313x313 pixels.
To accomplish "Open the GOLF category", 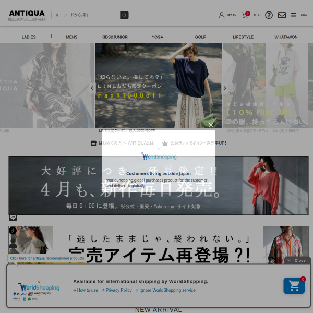I will [x=200, y=37].
